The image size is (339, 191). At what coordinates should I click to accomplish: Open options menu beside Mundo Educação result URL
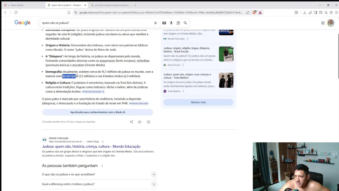(x=103, y=142)
